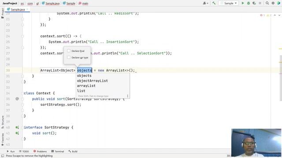Click the yellow warnings count indicator
The image size is (282, 158).
click(269, 15)
